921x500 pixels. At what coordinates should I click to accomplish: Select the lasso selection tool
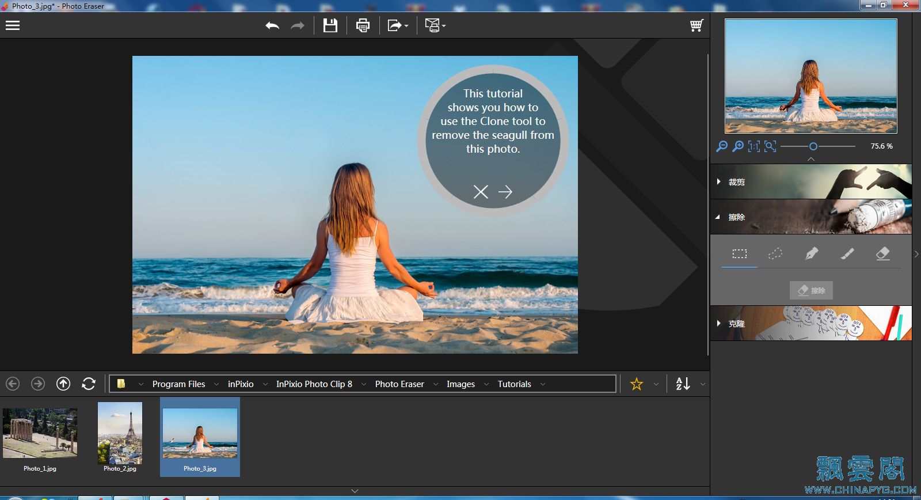pos(775,253)
